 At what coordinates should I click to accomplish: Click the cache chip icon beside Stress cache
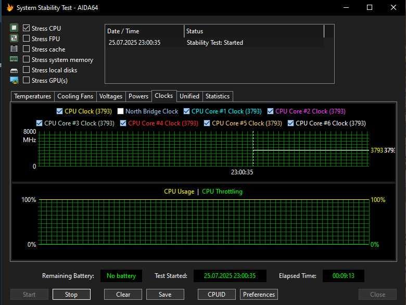[14, 49]
